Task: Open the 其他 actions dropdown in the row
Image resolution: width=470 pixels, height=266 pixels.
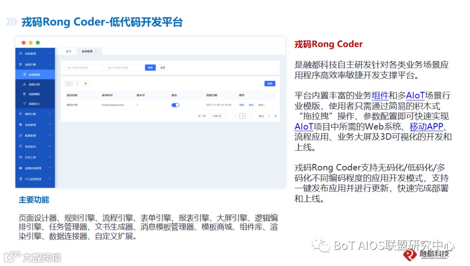Action: [262, 105]
